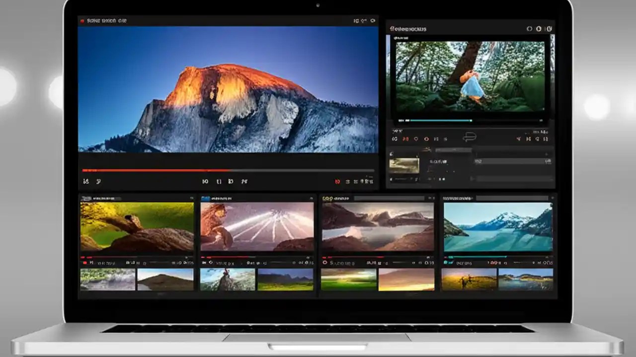Expand the curved loop selector in the right panel center
The width and height of the screenshot is (636, 357).
coord(469,137)
